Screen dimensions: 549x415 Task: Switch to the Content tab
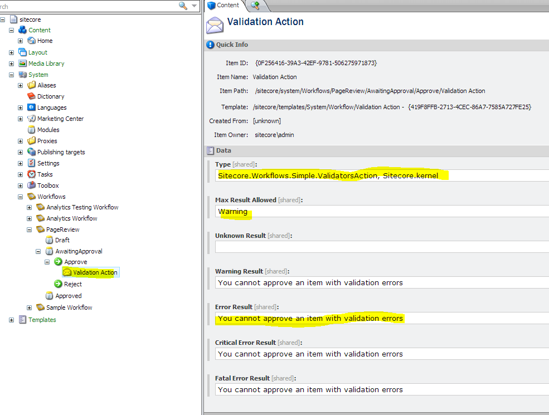click(224, 5)
